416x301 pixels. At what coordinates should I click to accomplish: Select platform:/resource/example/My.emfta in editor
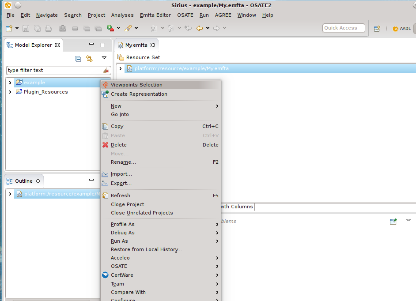pyautogui.click(x=182, y=68)
